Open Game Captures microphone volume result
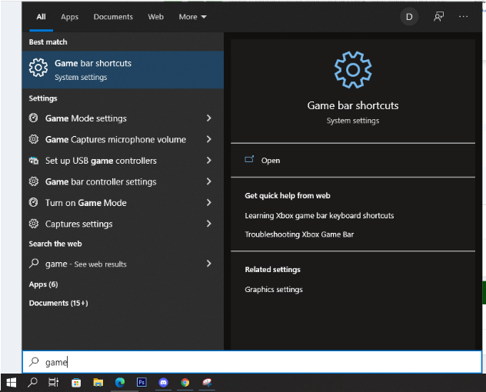The height and width of the screenshot is (392, 486). (123, 139)
